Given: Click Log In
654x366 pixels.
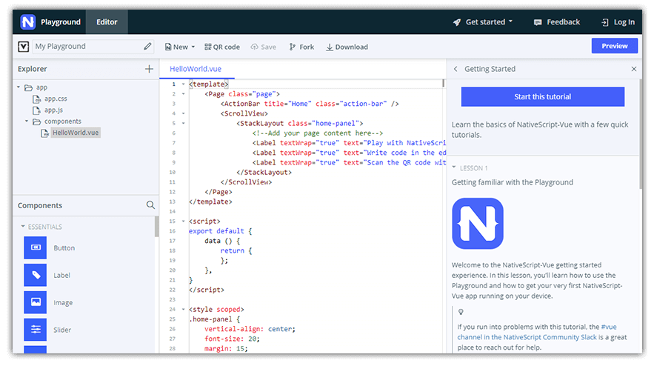Looking at the screenshot, I should (x=618, y=22).
